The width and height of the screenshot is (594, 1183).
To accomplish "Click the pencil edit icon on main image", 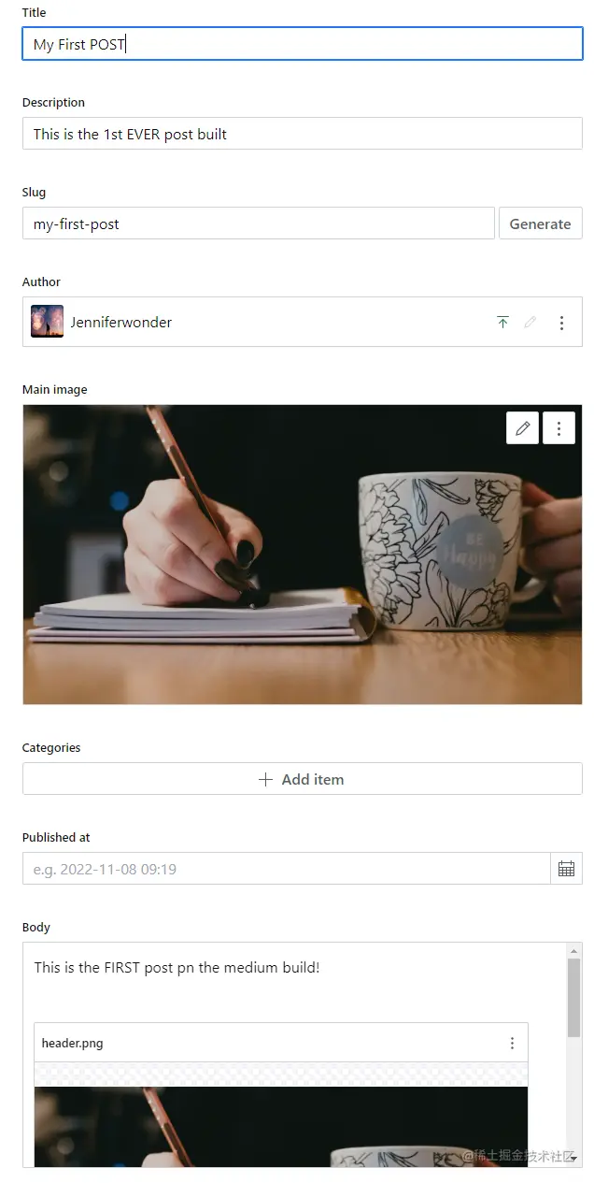I will (523, 428).
